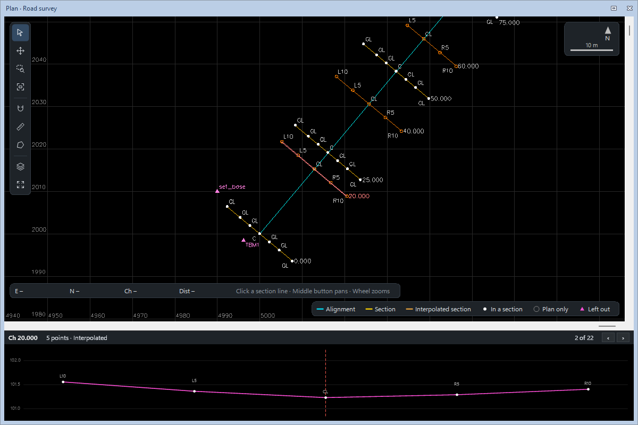Click the Alignment legend entry
This screenshot has height=425, width=638.
[x=336, y=309]
